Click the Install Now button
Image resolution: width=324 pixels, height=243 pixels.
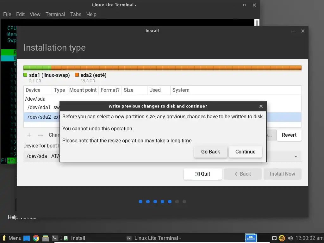pos(282,174)
